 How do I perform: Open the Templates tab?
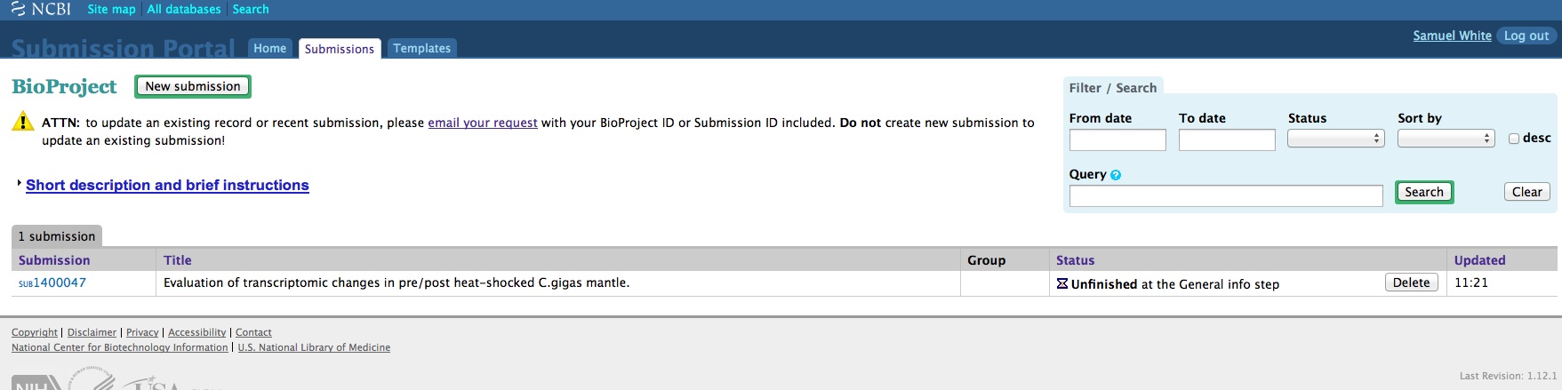pyautogui.click(x=421, y=48)
